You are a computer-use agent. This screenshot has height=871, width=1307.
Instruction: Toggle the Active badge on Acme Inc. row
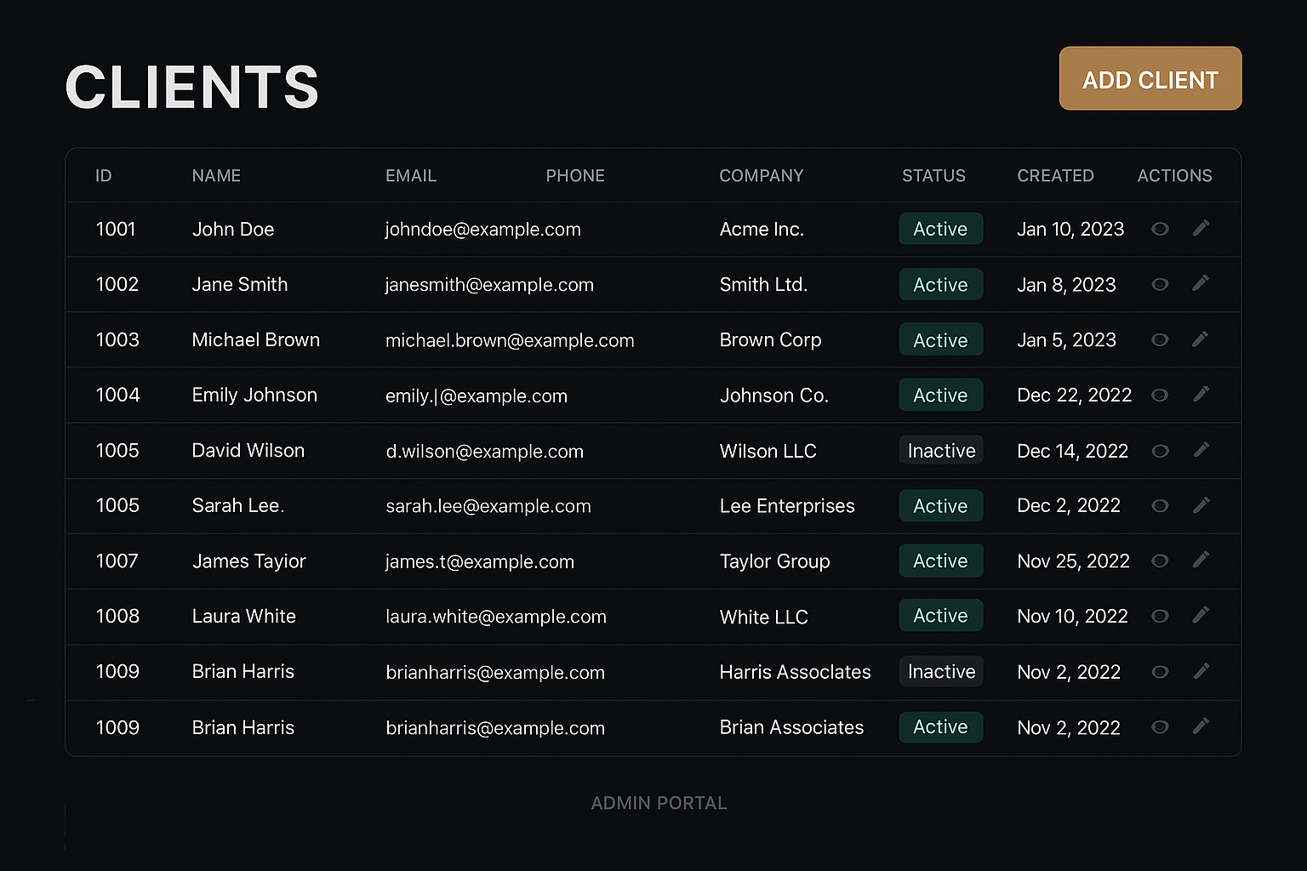(940, 229)
